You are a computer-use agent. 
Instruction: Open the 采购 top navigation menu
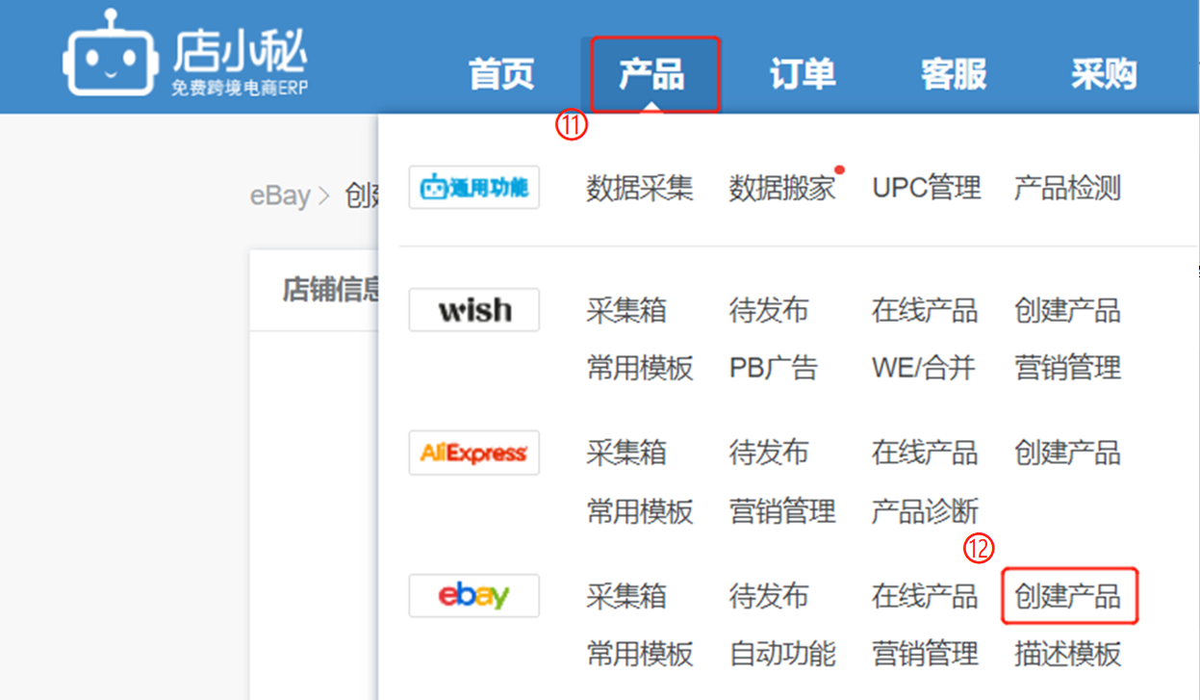(x=1104, y=74)
